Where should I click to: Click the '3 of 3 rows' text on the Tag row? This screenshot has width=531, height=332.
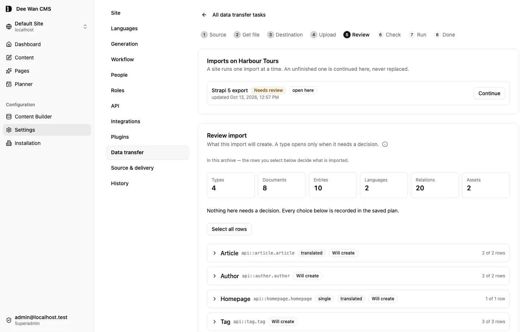[493, 322]
